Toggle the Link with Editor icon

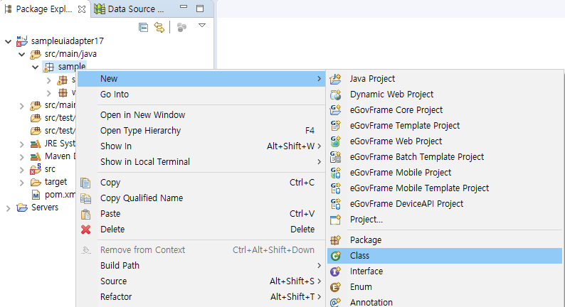(x=159, y=27)
